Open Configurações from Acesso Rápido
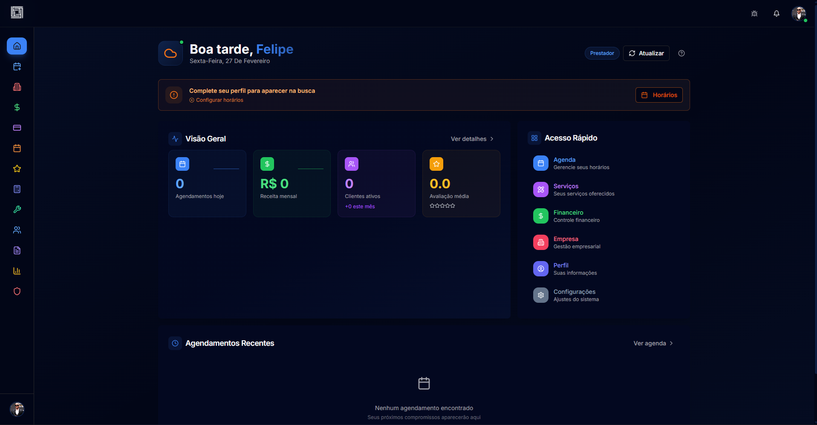This screenshot has height=425, width=817. click(x=574, y=295)
